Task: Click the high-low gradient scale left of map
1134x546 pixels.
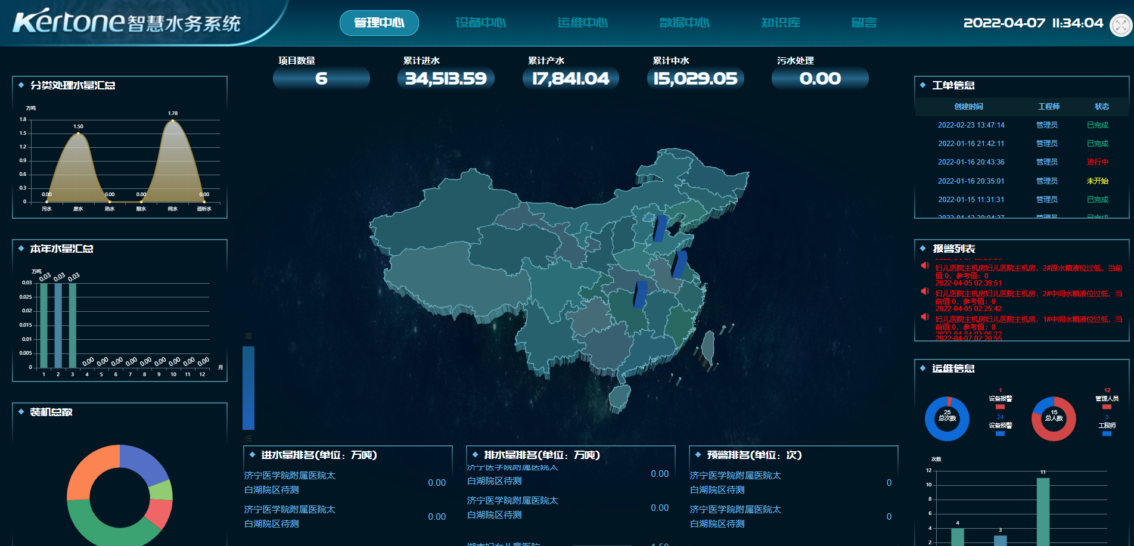Action: tap(248, 387)
